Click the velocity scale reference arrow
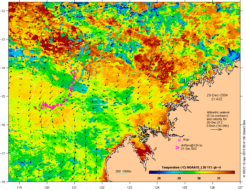This screenshot has height=190, width=246. click(216, 129)
